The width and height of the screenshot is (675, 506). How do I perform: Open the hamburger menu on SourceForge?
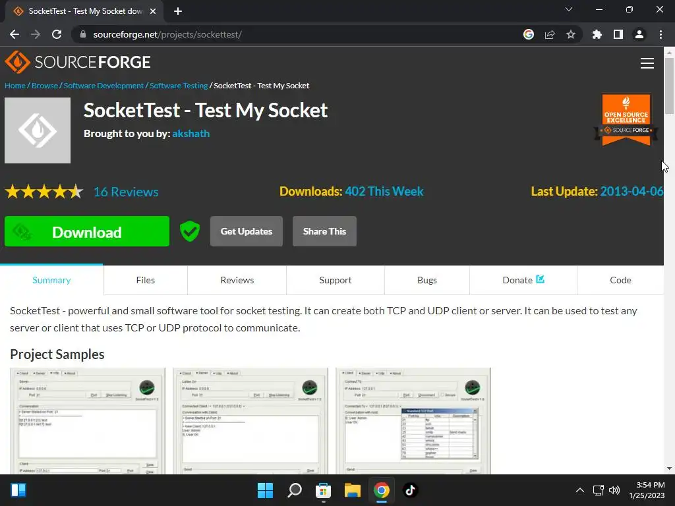647,63
